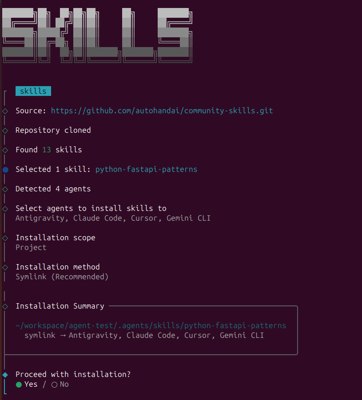Click the filled diamond beside Proceed with installation

click(5, 375)
